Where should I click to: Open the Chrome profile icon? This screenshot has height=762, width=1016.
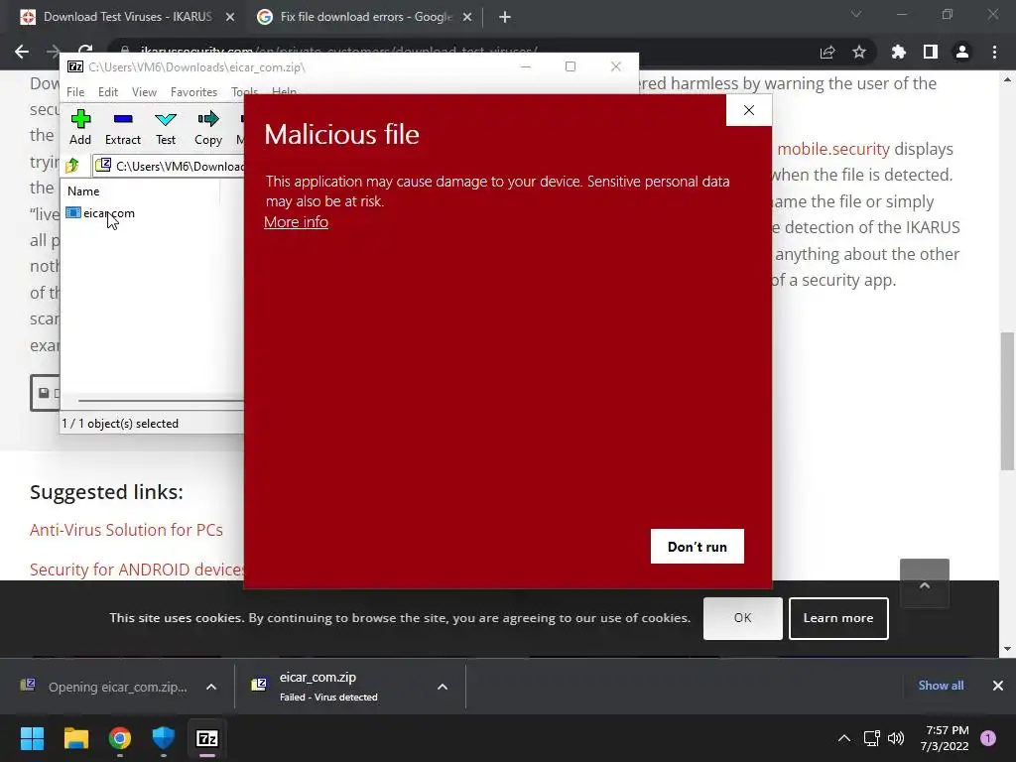(962, 52)
